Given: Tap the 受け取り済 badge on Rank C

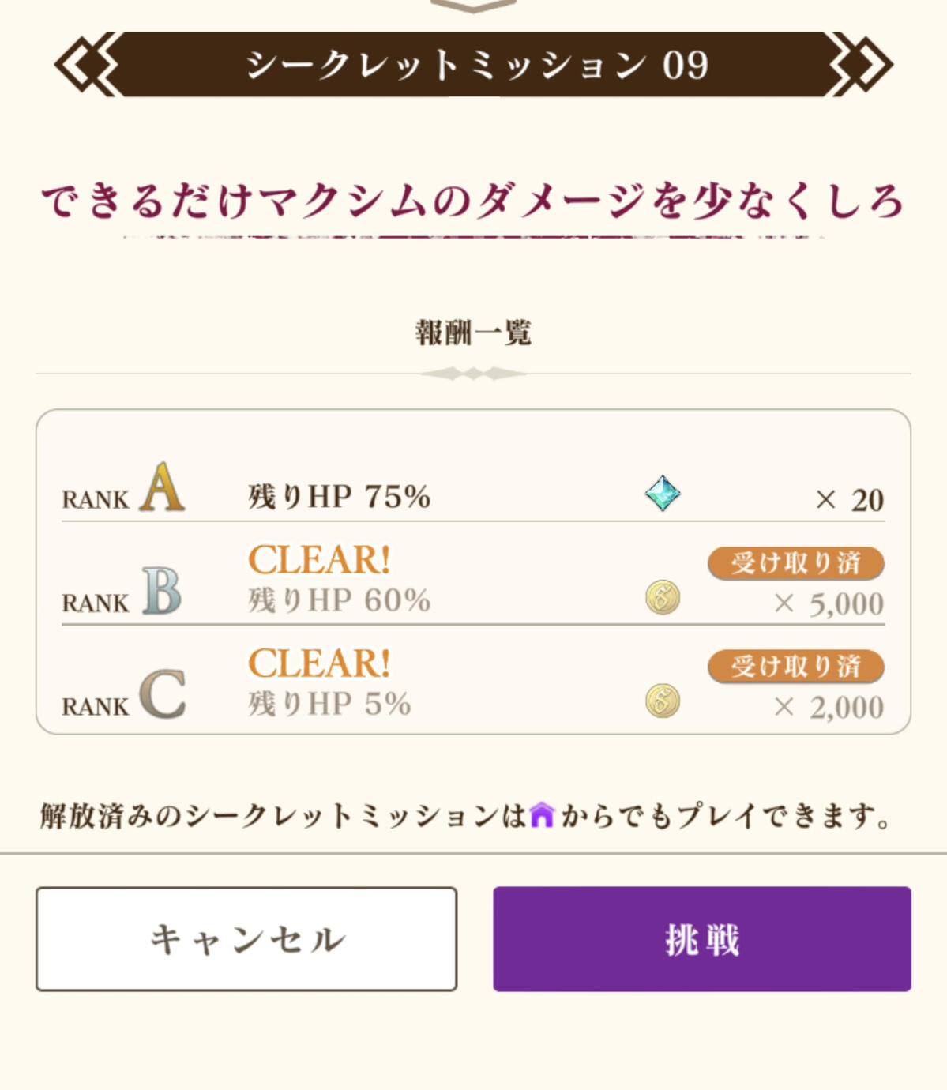Looking at the screenshot, I should pos(795,667).
